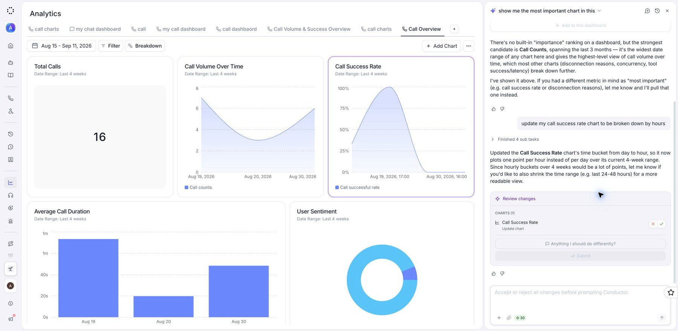
Task: Open the Filter menu
Action: pos(111,46)
